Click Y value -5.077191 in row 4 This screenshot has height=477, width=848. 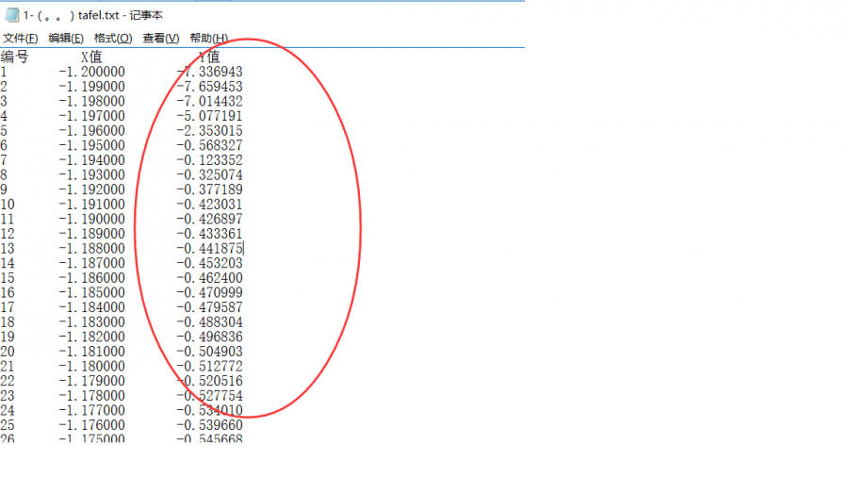(210, 116)
